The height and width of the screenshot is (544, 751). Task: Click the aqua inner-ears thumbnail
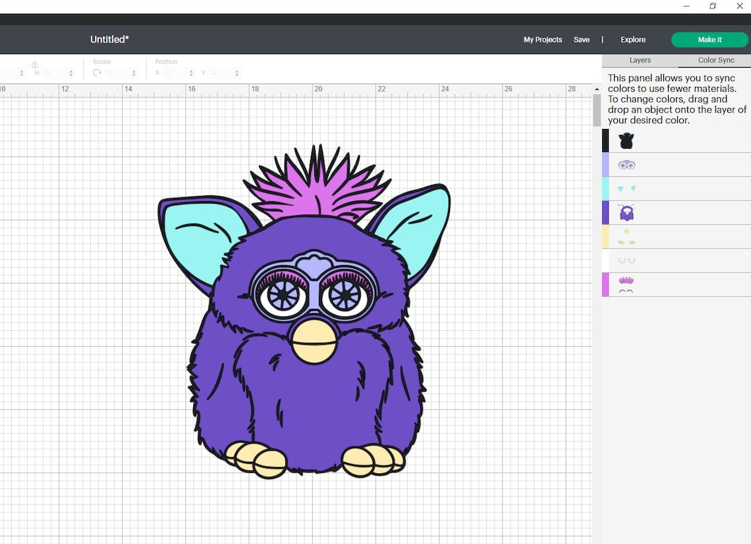[626, 188]
